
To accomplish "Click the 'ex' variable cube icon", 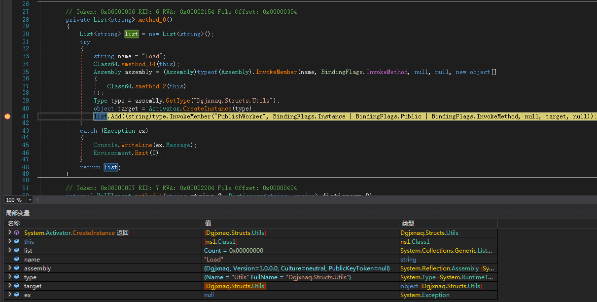I will coord(17,295).
